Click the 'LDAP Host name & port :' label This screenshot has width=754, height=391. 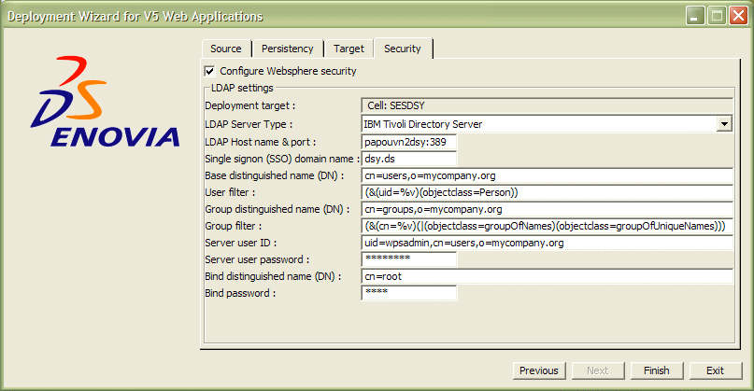point(260,142)
